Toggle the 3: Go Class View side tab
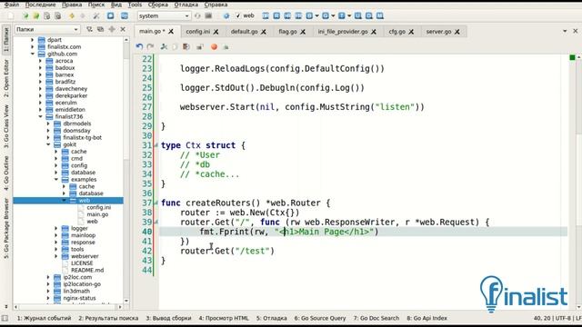This screenshot has height=327, width=582. click(6, 126)
